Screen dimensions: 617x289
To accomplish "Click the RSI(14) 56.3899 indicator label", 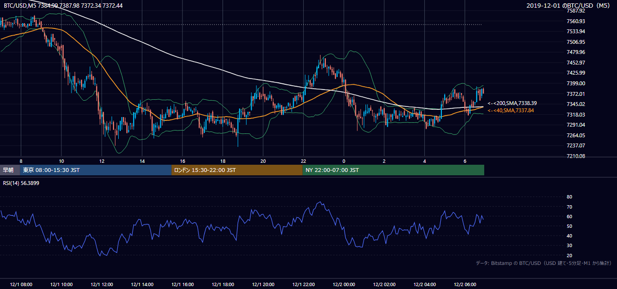I will tap(22, 183).
